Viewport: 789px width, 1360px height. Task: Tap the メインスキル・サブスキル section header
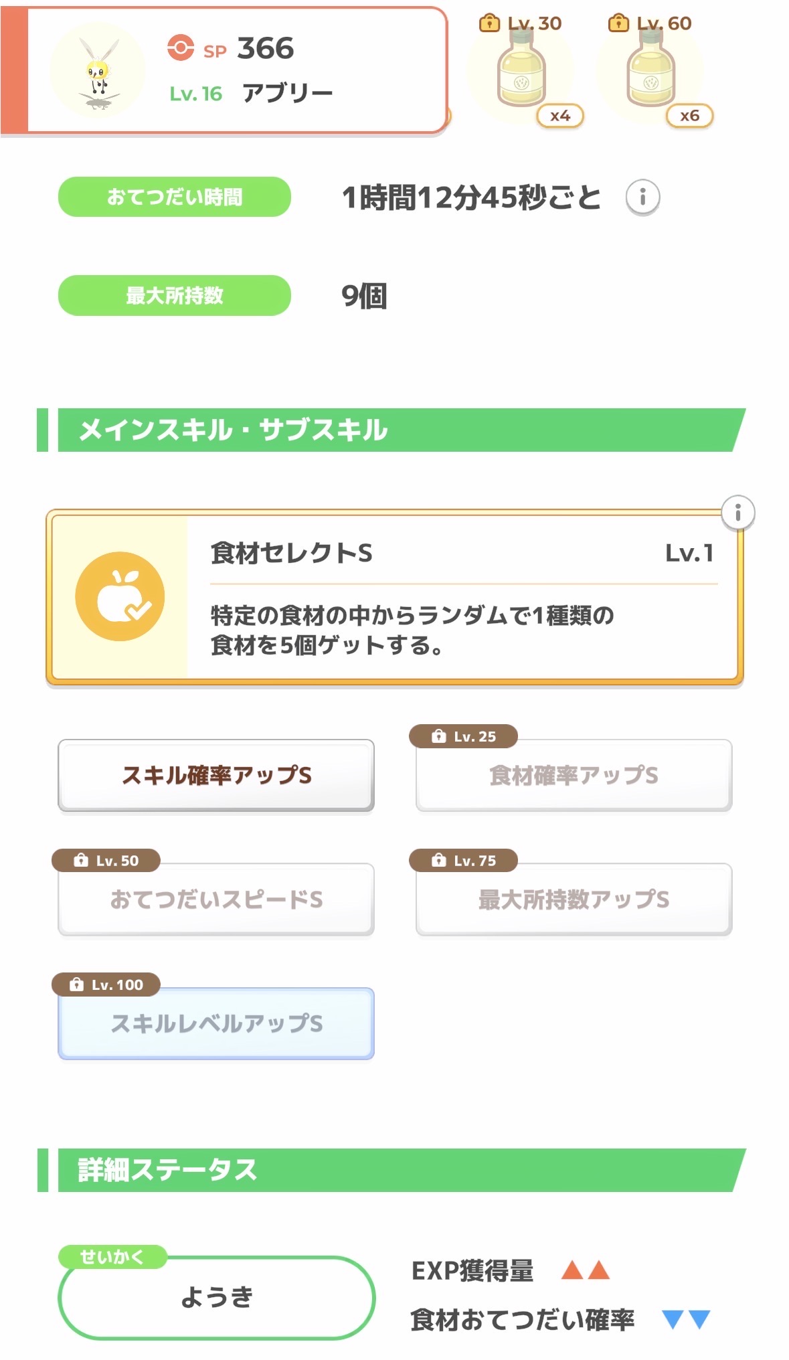coord(395,430)
